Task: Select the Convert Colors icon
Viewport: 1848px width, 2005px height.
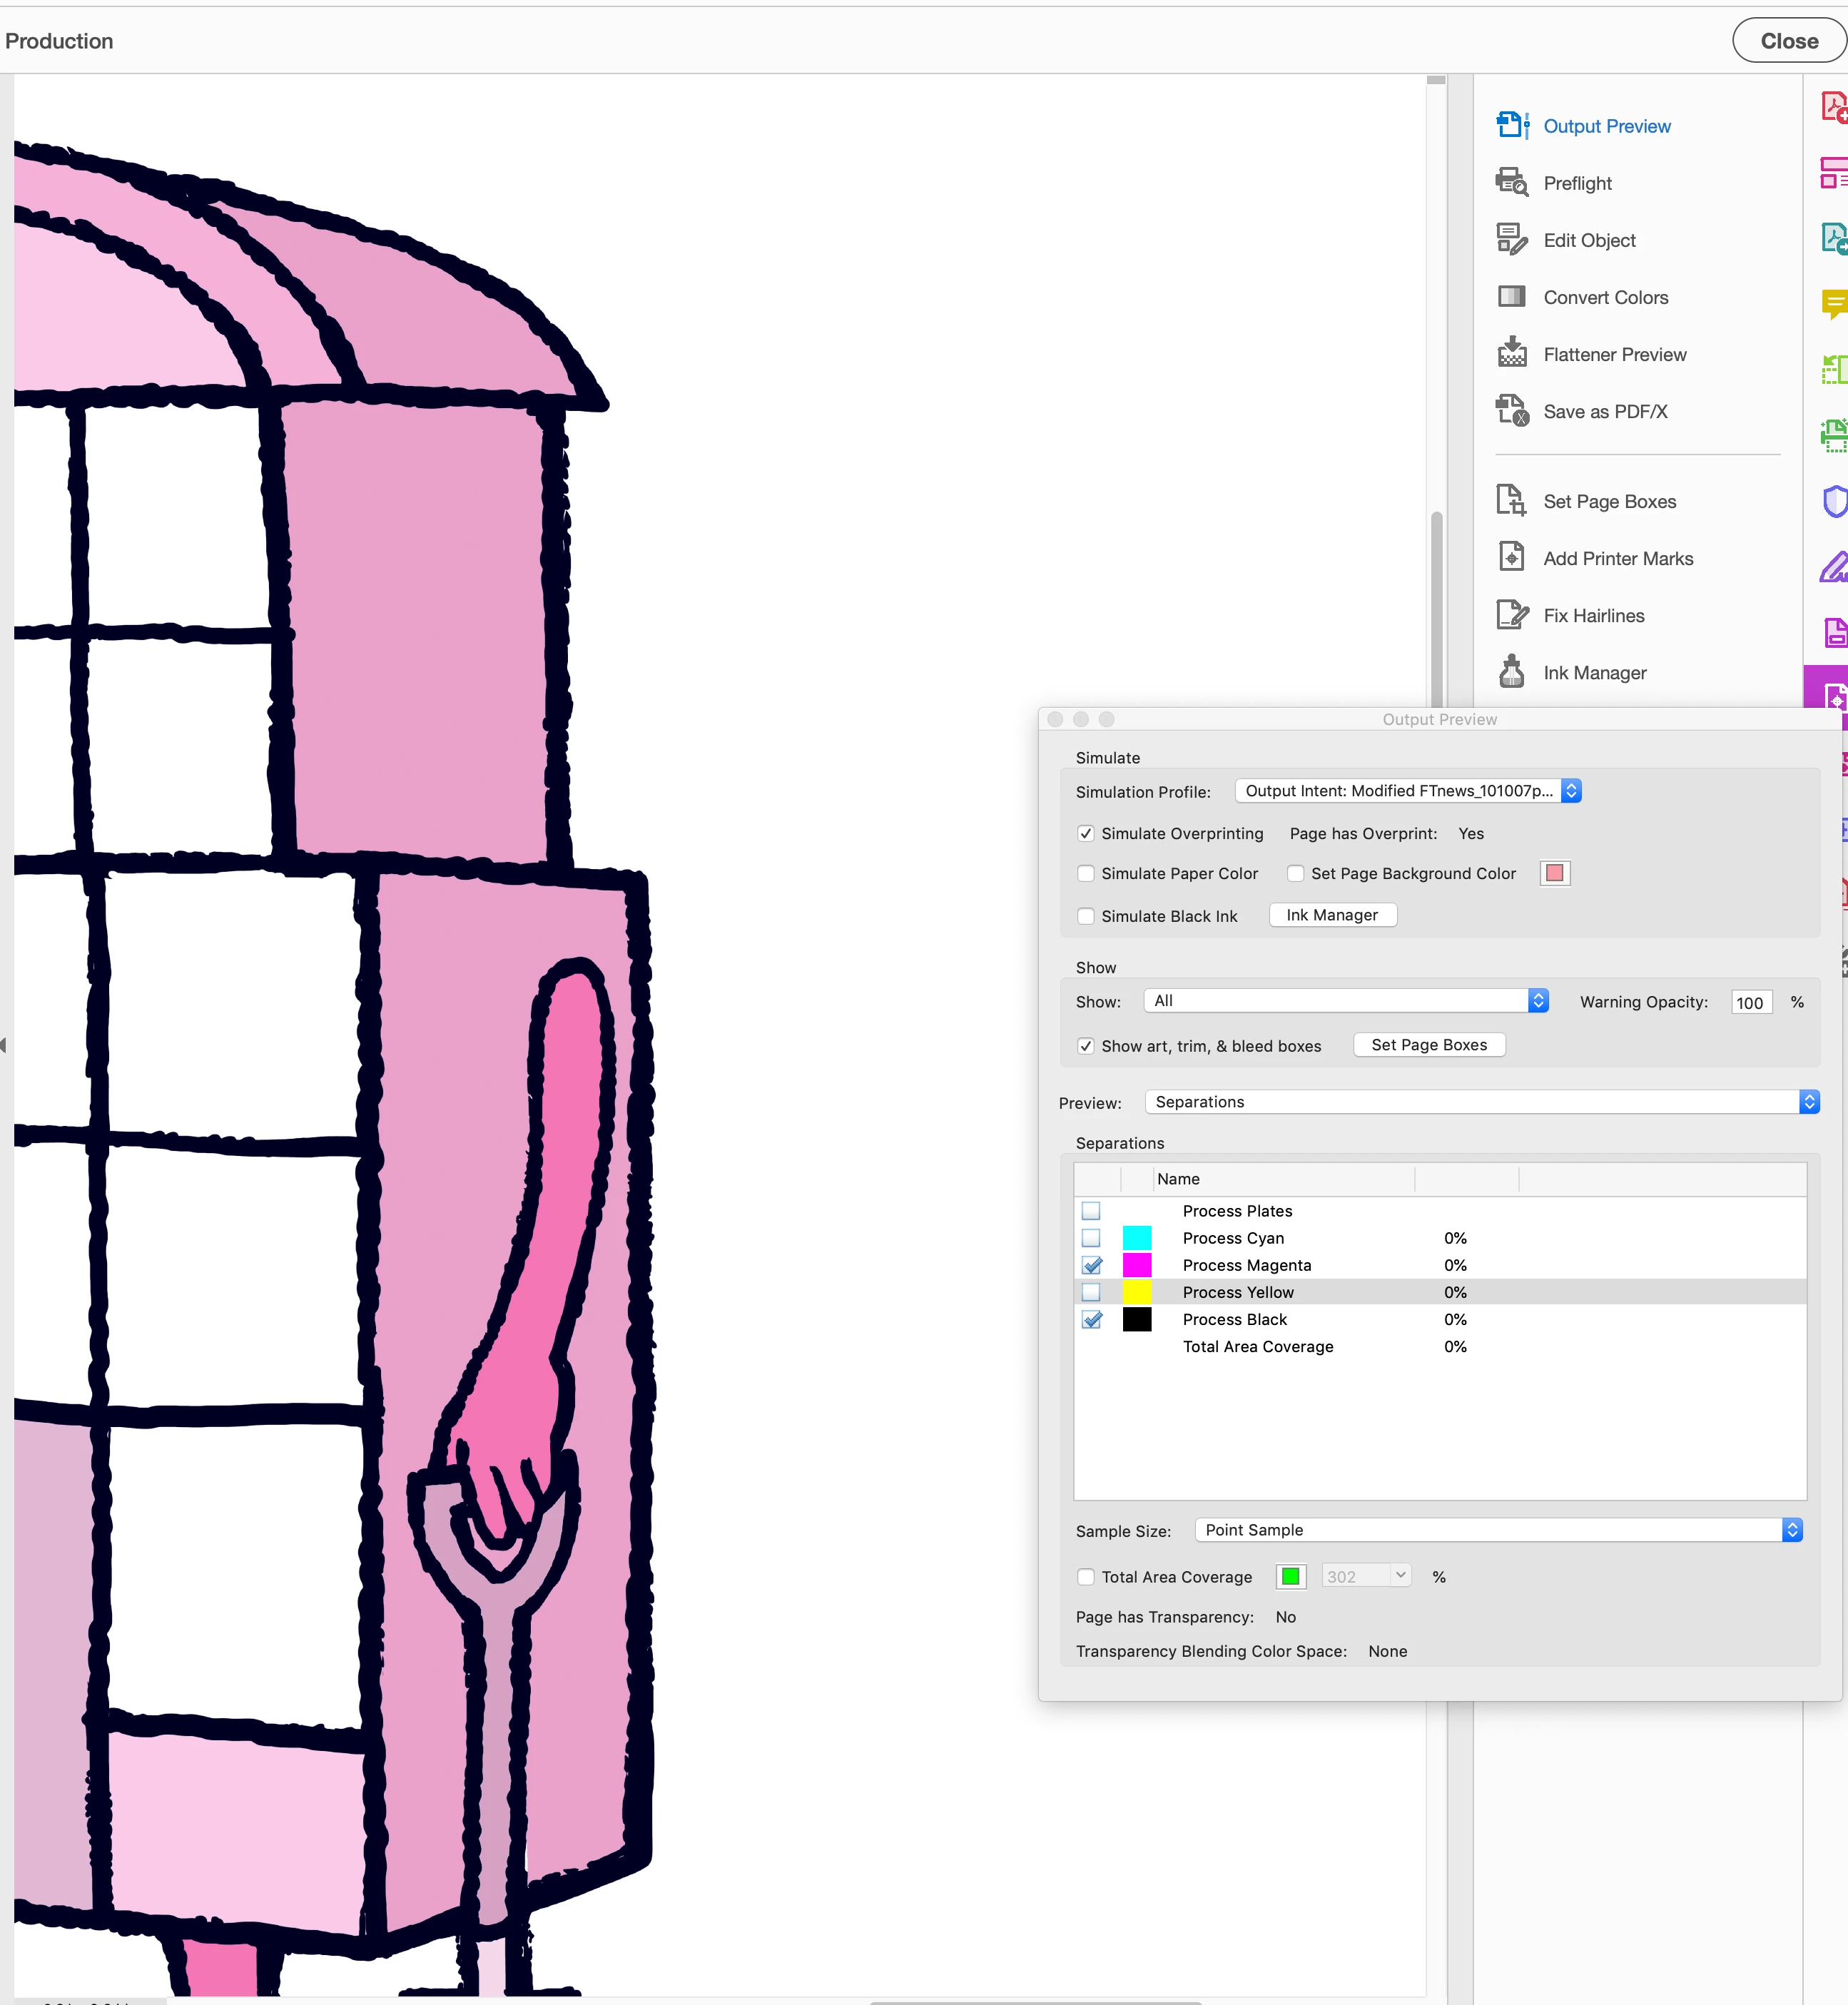Action: pos(1511,296)
